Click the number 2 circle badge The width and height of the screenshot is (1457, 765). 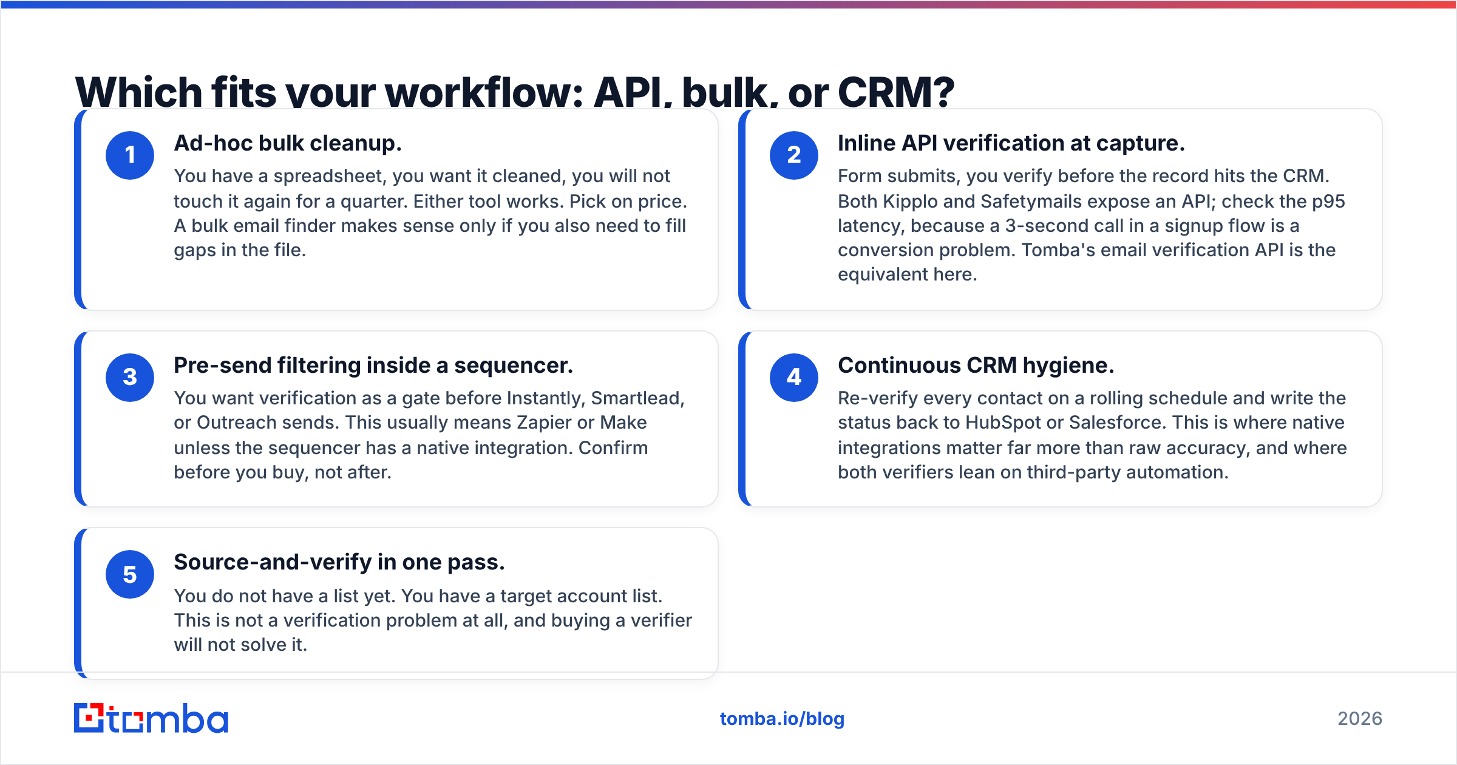794,155
